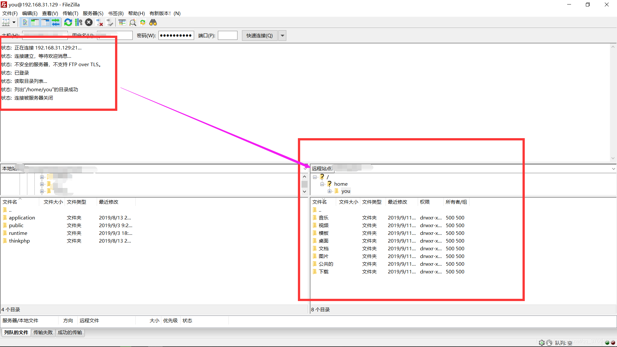The width and height of the screenshot is (617, 347).
Task: Select local thinkphp folder
Action: [x=19, y=241]
